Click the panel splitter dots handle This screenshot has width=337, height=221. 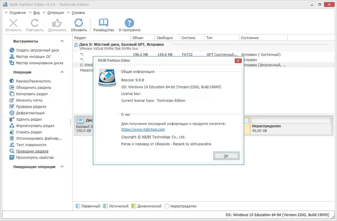pos(70,122)
